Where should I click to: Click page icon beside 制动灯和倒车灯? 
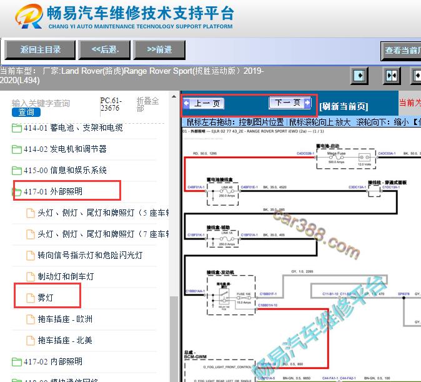tap(31, 276)
